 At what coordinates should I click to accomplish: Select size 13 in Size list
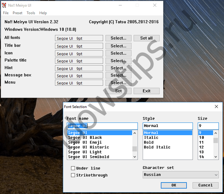click(206, 152)
